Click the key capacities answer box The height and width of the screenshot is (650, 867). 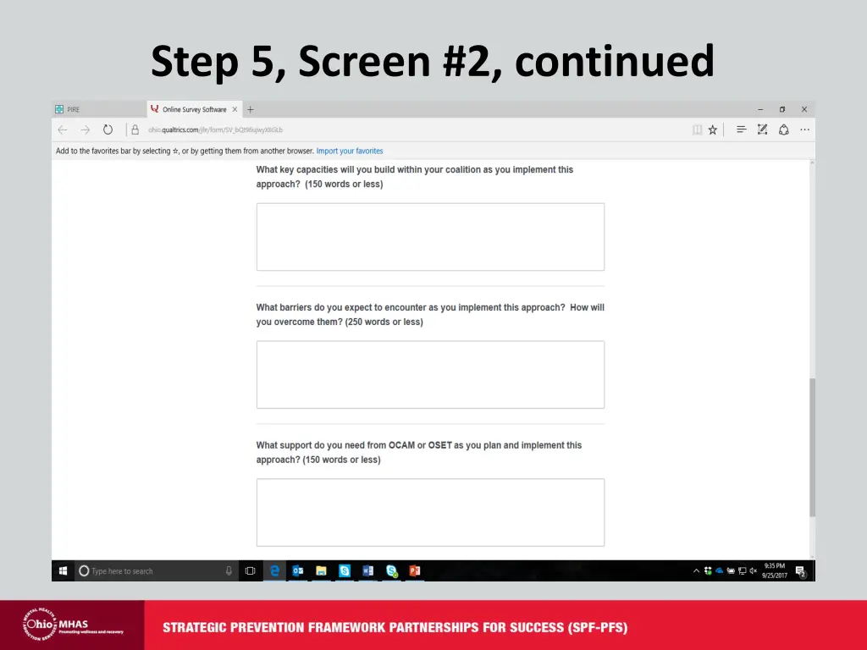pyautogui.click(x=430, y=237)
